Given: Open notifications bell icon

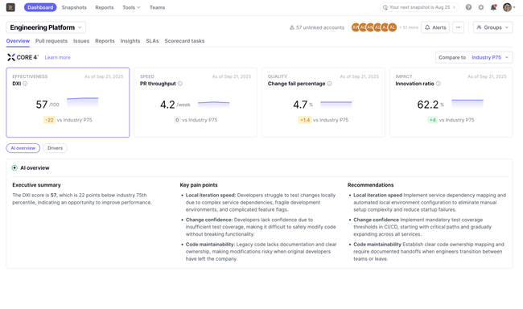Looking at the screenshot, I should click(493, 7).
